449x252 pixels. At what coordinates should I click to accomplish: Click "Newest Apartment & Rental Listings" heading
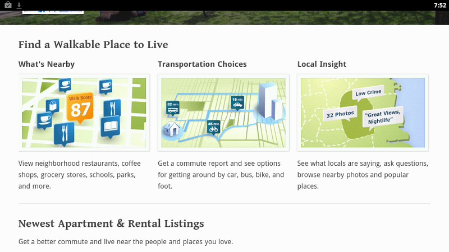point(111,223)
